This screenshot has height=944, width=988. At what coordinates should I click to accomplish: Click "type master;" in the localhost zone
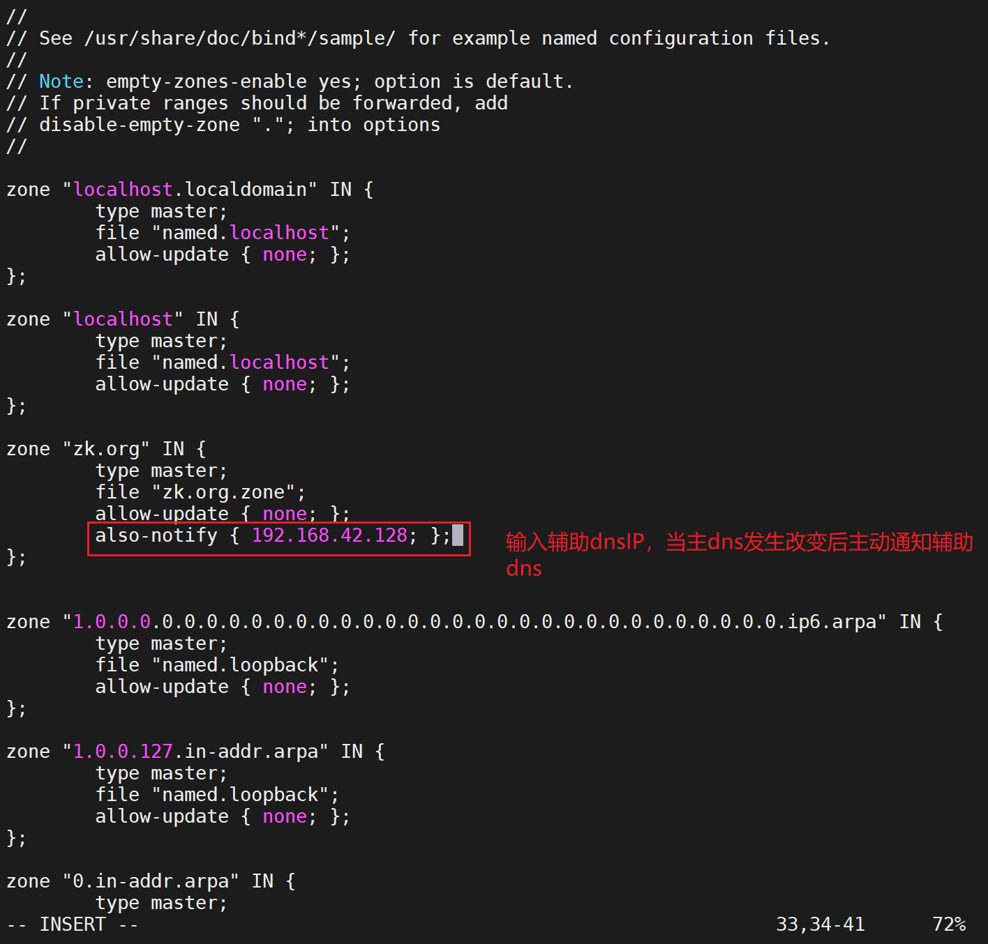(x=161, y=341)
